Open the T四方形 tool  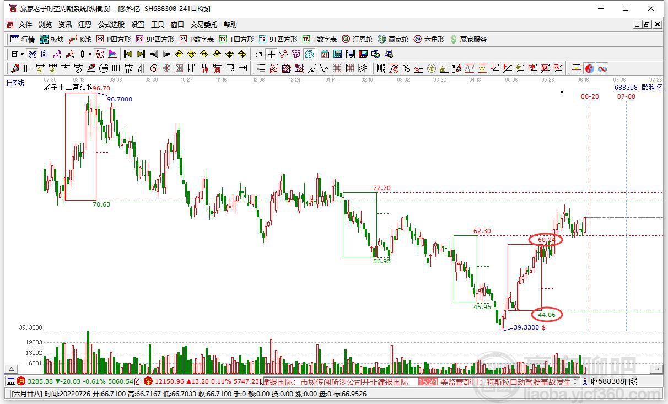click(236, 39)
